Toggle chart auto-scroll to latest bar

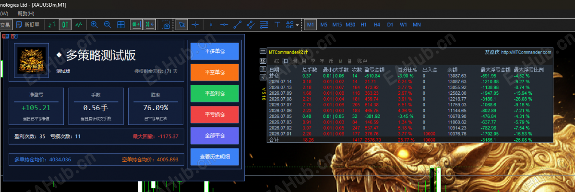point(136,24)
